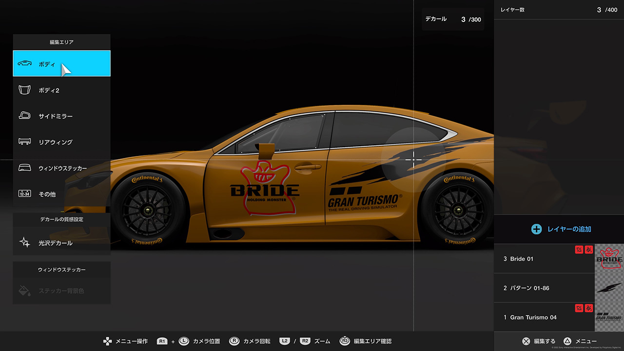Click the crosshair cursor on rear fender
The width and height of the screenshot is (624, 351).
tap(414, 159)
